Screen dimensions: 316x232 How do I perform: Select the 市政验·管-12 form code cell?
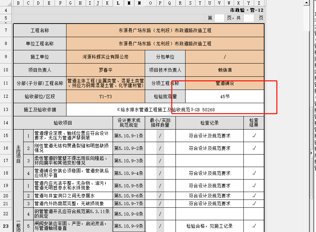pyautogui.click(x=247, y=10)
